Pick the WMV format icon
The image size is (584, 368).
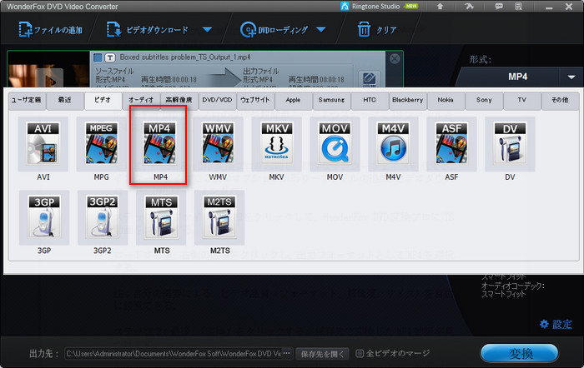point(219,144)
